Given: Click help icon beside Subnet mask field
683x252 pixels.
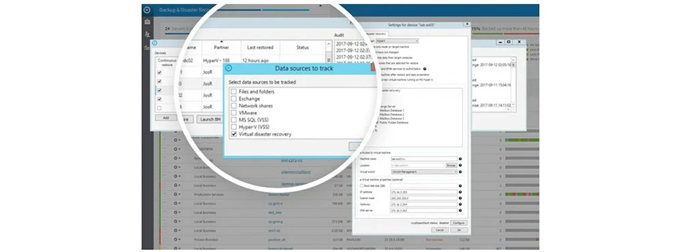Looking at the screenshot, I should point(460,198).
